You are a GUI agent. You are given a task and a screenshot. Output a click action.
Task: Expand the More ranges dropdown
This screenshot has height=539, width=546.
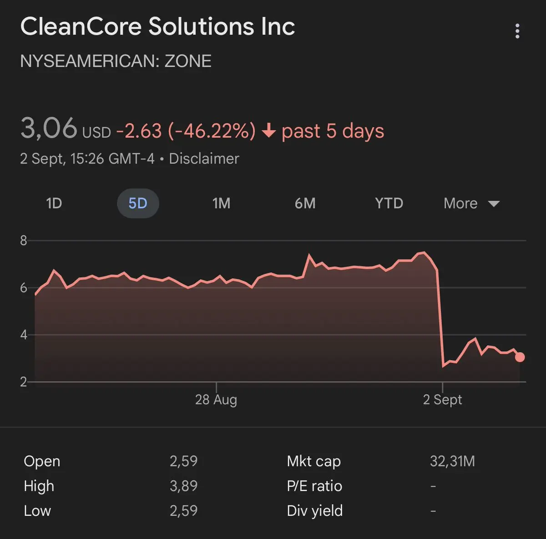pyautogui.click(x=472, y=203)
